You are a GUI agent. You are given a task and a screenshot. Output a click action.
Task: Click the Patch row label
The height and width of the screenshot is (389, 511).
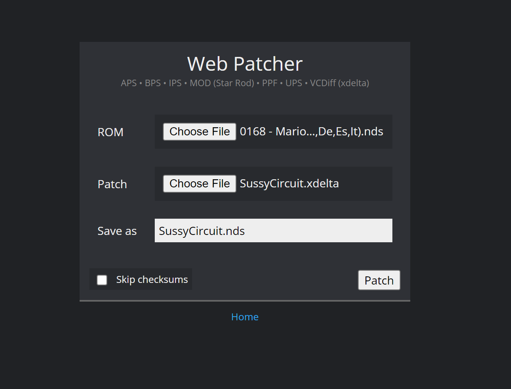click(x=112, y=185)
